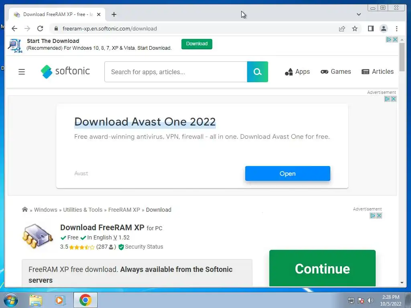Open the Games section
411x308 pixels.
[x=336, y=71]
